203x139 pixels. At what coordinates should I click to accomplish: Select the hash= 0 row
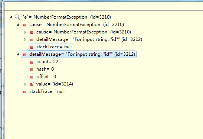[45, 69]
